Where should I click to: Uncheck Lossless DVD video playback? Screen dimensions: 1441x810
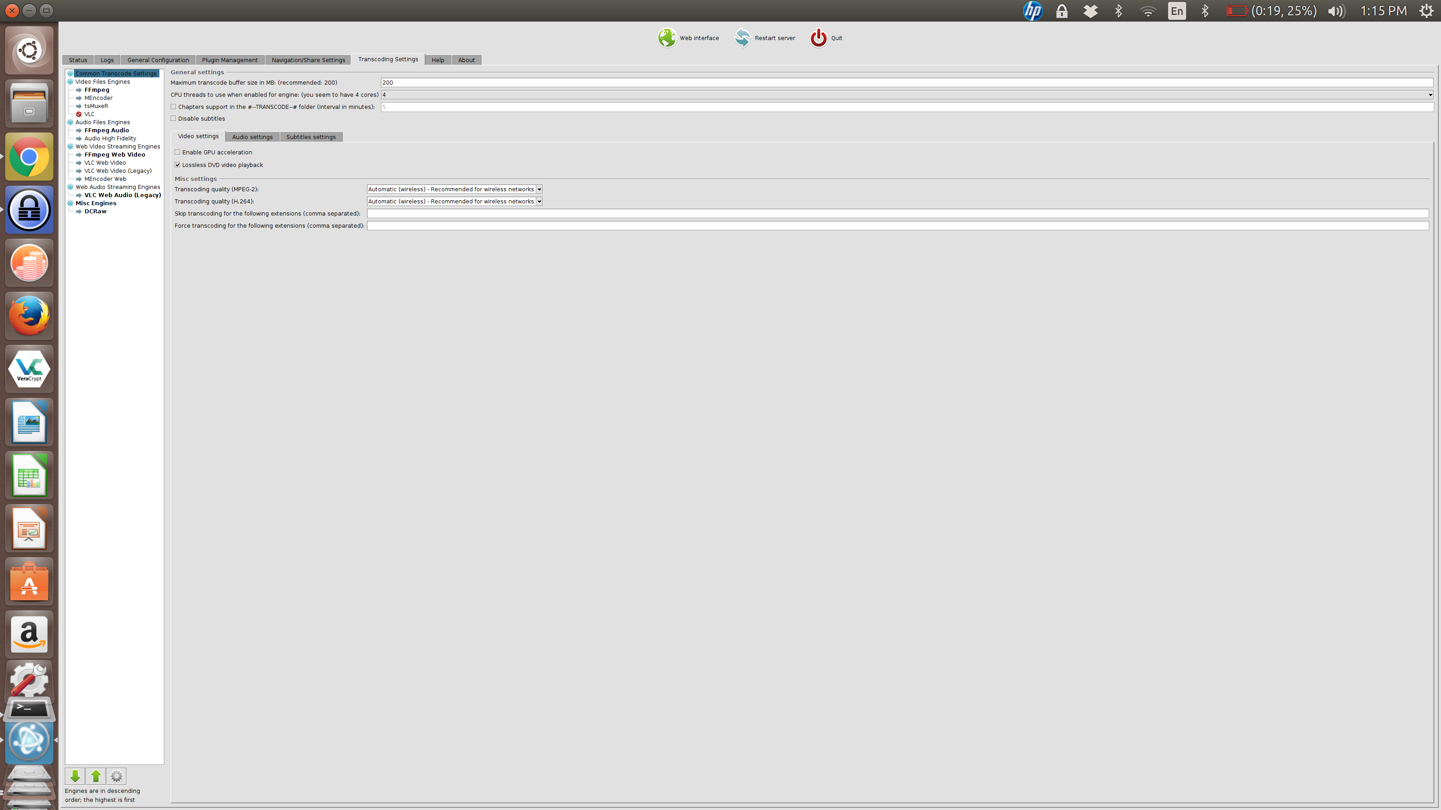[x=177, y=164]
